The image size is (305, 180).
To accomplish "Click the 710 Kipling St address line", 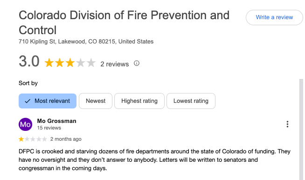I will point(86,42).
